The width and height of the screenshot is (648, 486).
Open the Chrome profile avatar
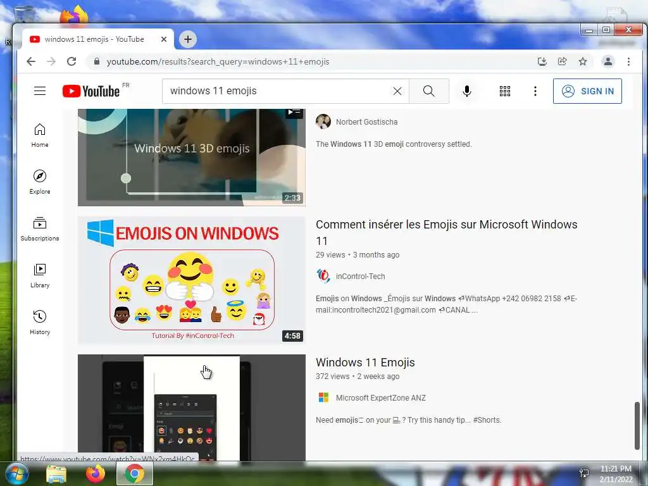tap(608, 61)
